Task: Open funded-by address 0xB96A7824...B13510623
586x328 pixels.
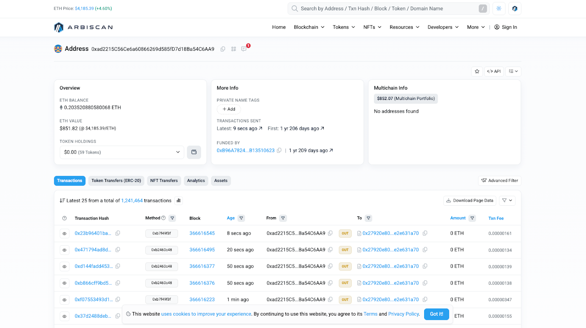Action: 245,150
